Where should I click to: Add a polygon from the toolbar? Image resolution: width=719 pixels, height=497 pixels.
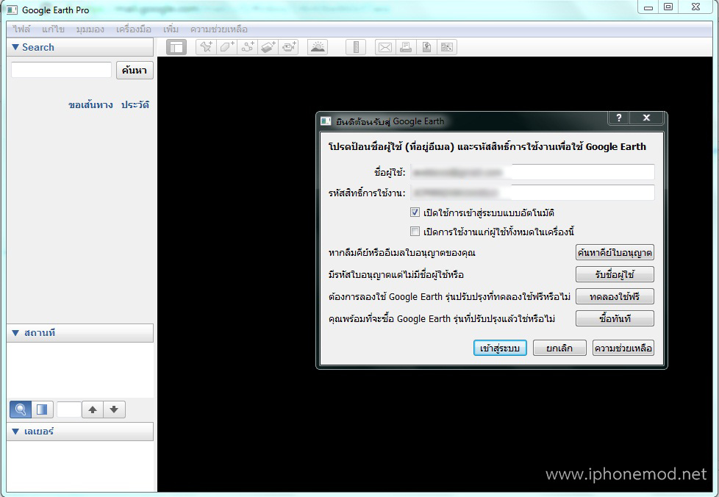coord(227,47)
